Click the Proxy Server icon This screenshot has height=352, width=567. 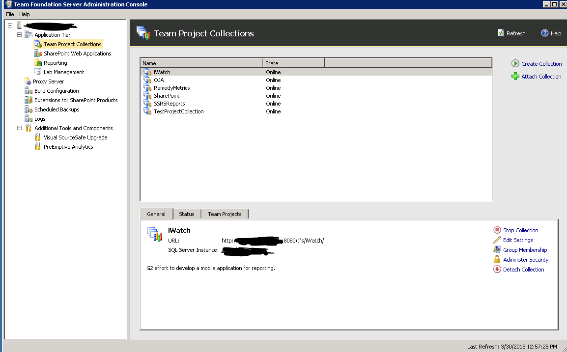tap(28, 81)
